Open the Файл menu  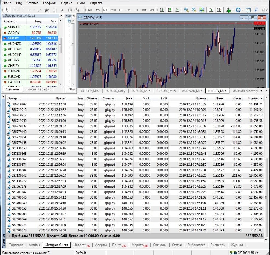(7, 3)
